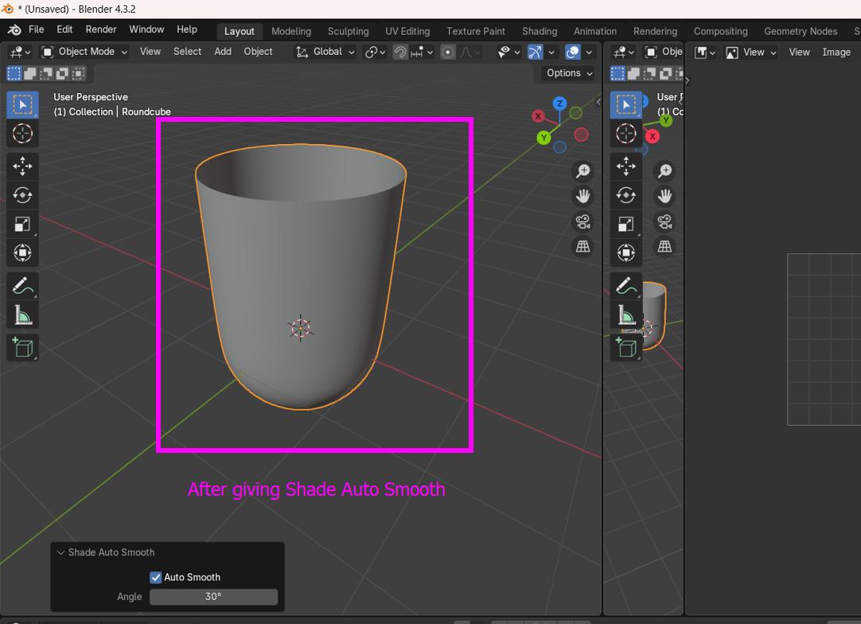Select the Cursor tool in main viewport

coord(22,134)
